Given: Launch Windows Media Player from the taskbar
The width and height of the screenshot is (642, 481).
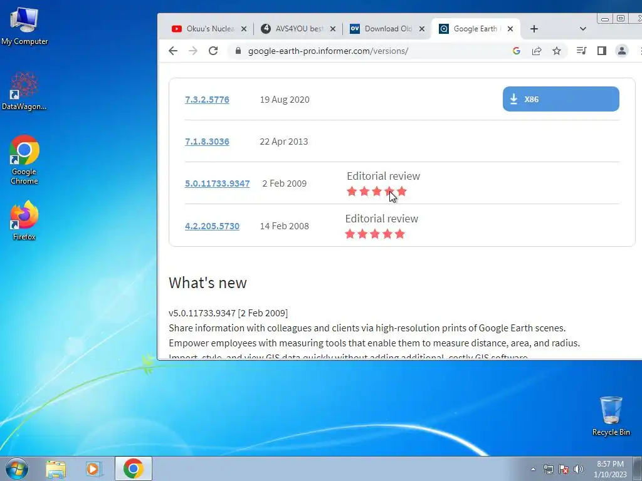Looking at the screenshot, I should pyautogui.click(x=94, y=468).
